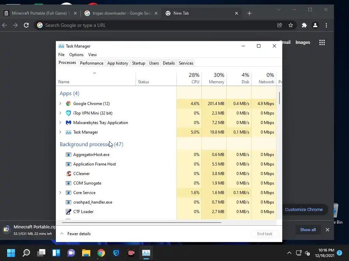Open the File menu in Task Manager
Viewport: 349px width, 261px height.
pyautogui.click(x=61, y=55)
